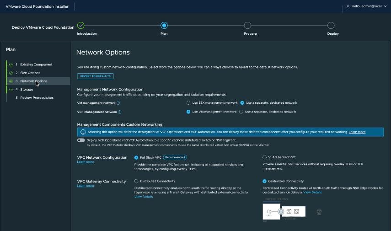391x231 pixels.
Task: Click the Prepare step circle
Action: [247, 26]
